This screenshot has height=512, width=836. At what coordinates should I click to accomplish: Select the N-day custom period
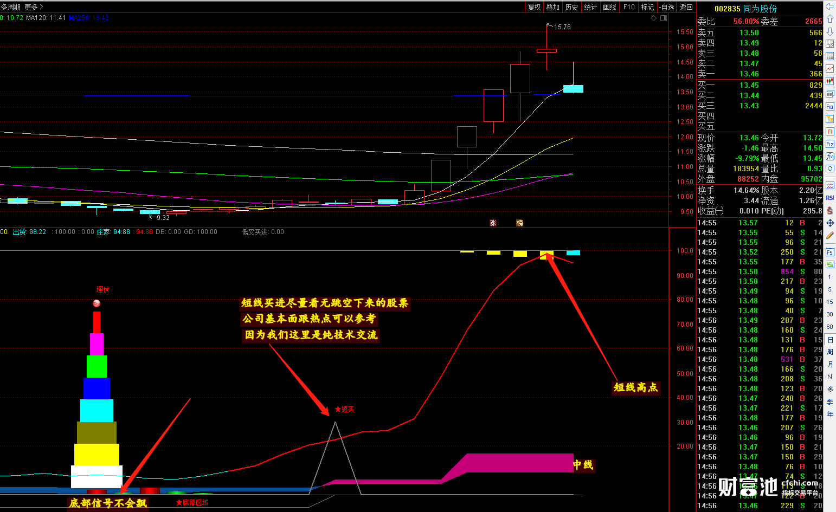(829, 377)
